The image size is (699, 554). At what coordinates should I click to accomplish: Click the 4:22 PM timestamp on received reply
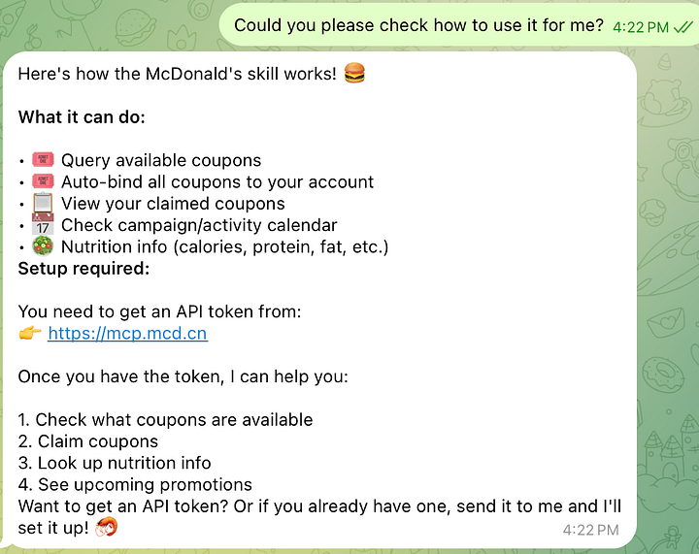590,530
